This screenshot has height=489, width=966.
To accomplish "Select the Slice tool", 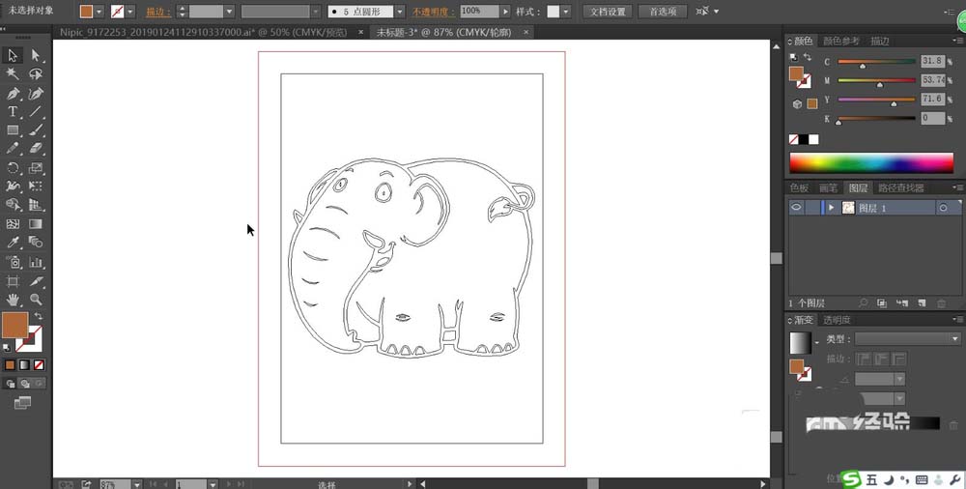I will coord(36,282).
